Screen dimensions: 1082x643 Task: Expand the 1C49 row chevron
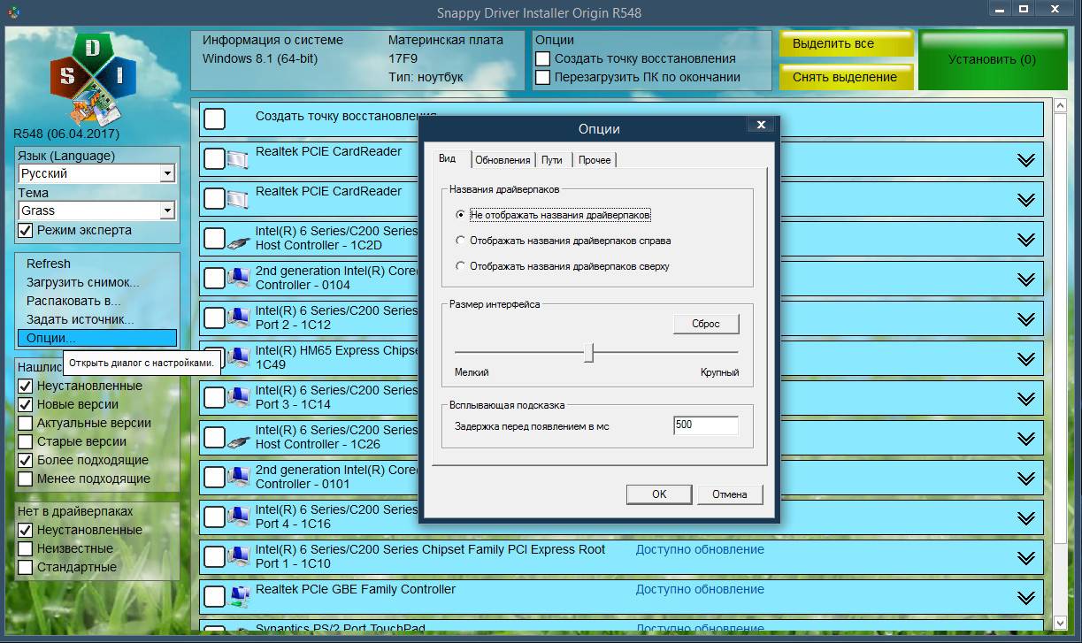point(1026,359)
